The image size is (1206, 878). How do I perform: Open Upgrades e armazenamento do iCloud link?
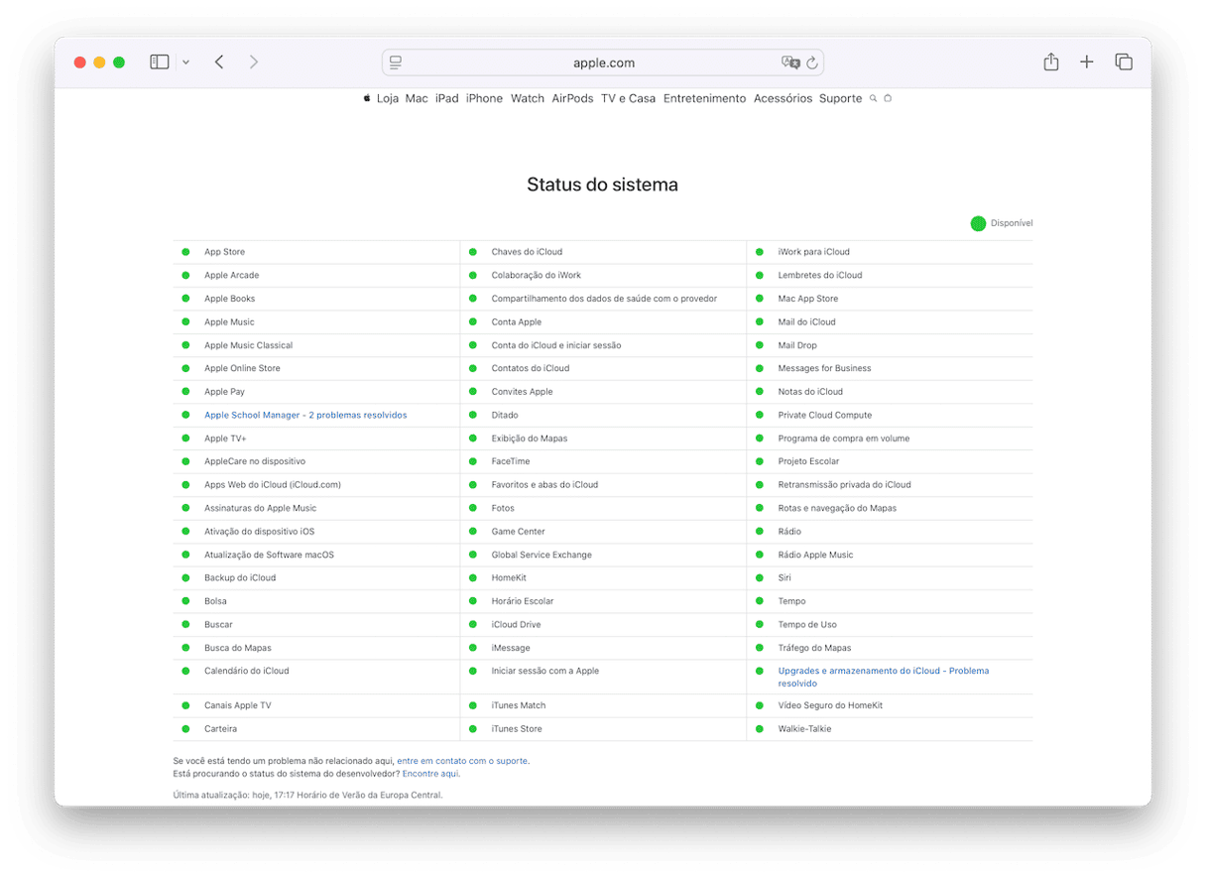click(883, 672)
